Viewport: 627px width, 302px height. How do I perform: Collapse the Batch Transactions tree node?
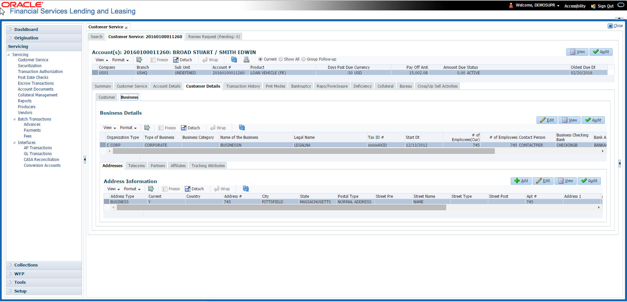pyautogui.click(x=14, y=119)
